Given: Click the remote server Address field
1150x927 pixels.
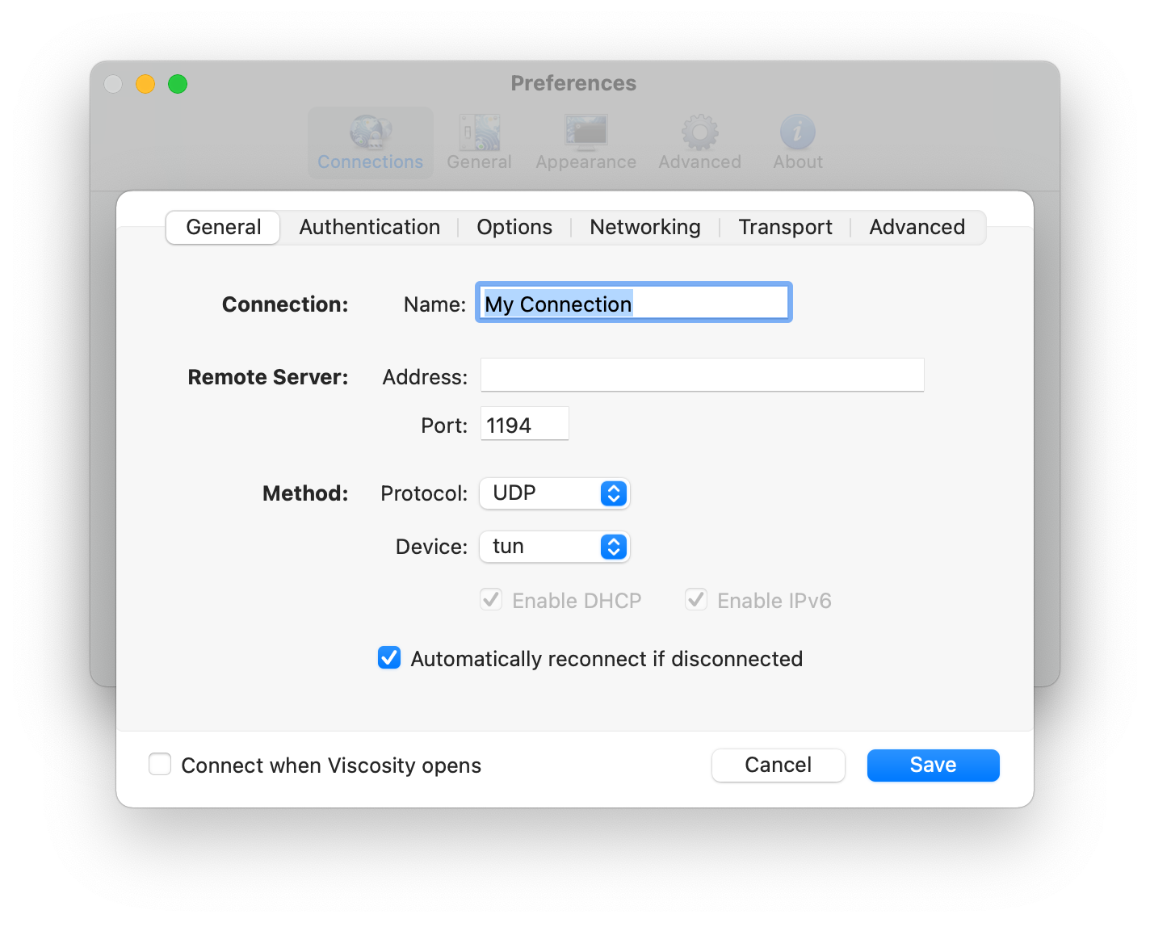Looking at the screenshot, I should pyautogui.click(x=703, y=375).
